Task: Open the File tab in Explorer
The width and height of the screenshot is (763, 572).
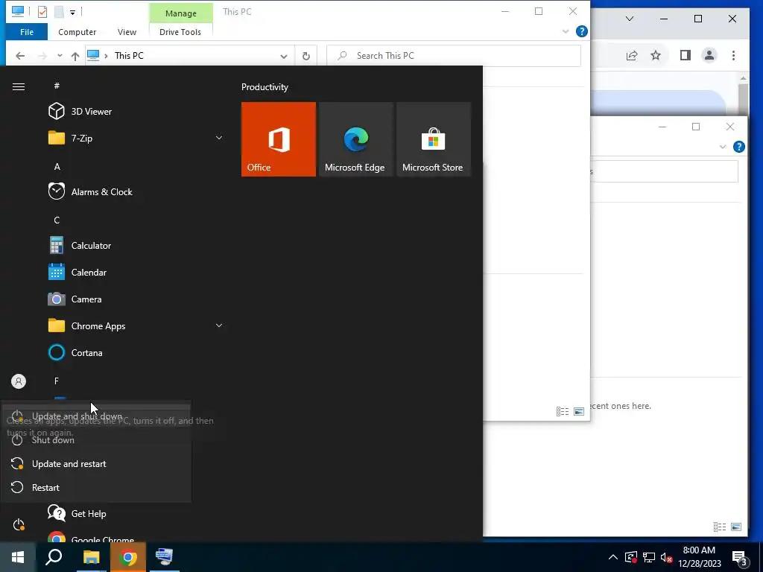Action: click(27, 32)
